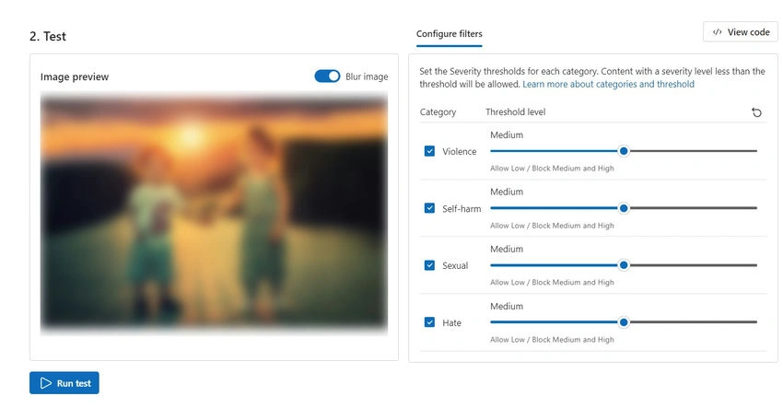Uncheck the Hate category checkbox

[x=429, y=322]
